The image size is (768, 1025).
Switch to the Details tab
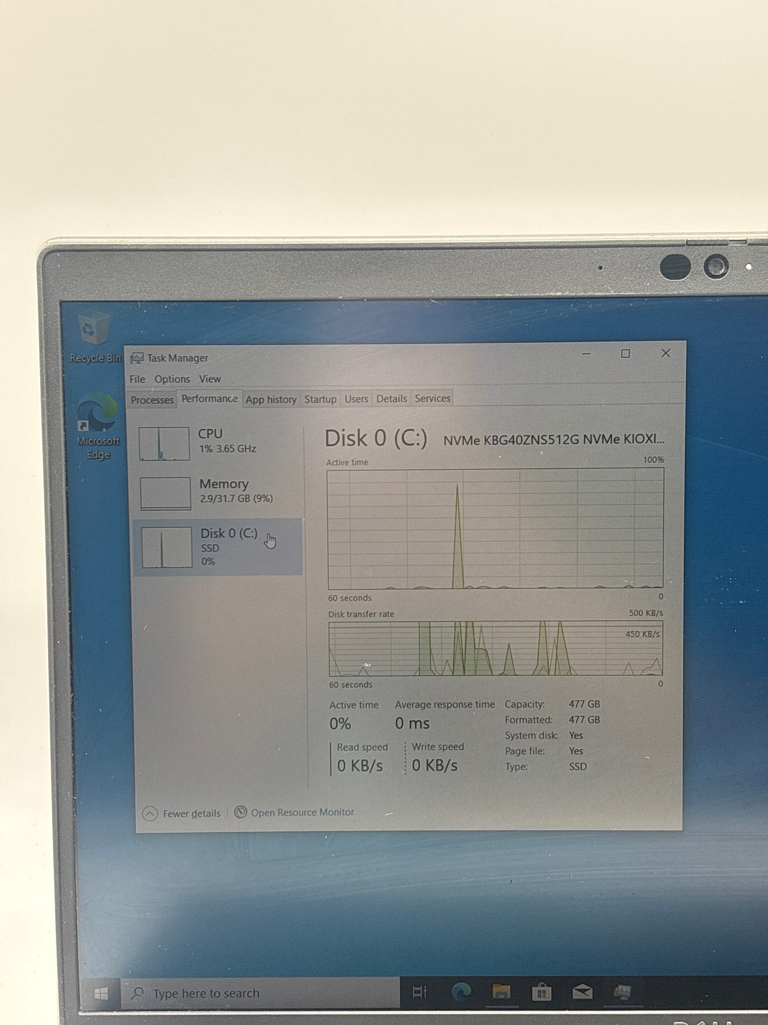(x=392, y=399)
